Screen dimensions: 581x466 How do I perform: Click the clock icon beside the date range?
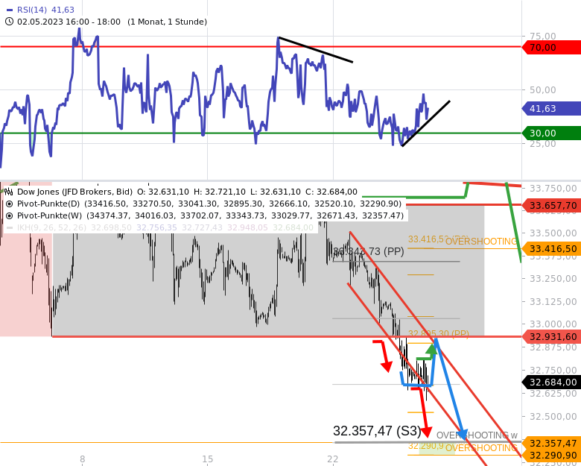coord(9,22)
